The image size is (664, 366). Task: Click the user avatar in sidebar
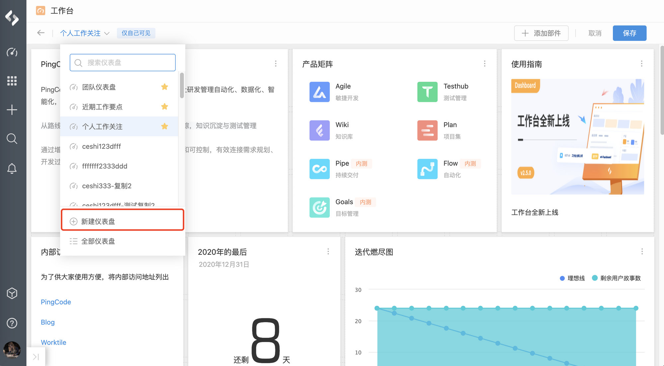12,350
